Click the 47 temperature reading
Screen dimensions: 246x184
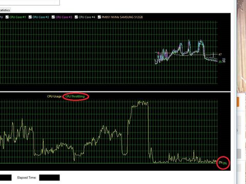[220, 54]
